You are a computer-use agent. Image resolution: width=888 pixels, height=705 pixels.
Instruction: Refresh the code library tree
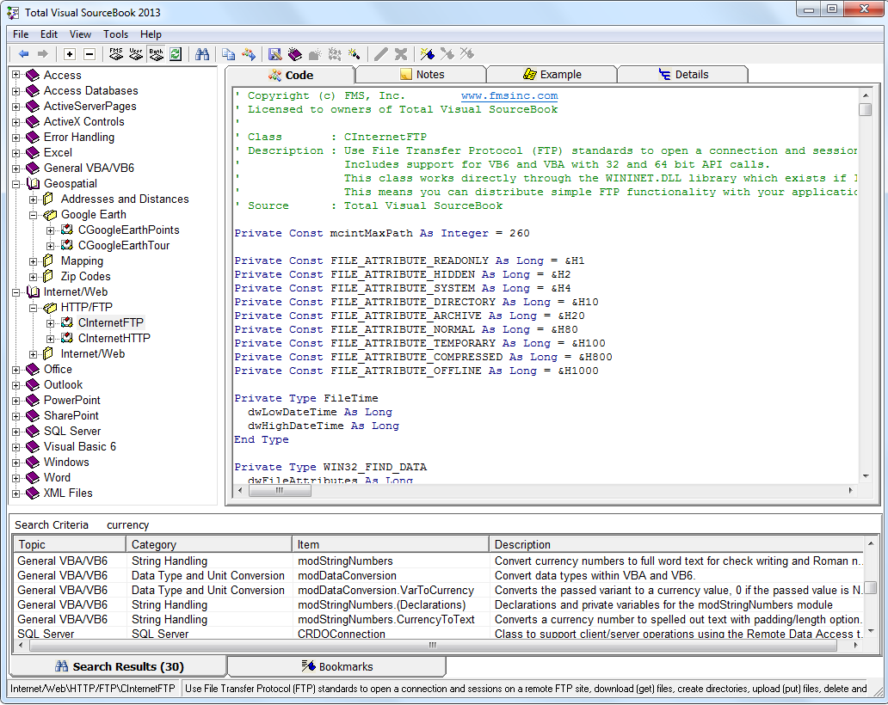[x=176, y=53]
